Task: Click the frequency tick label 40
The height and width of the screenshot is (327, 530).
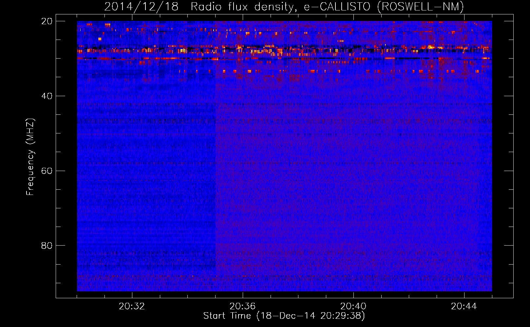Action: pyautogui.click(x=47, y=96)
